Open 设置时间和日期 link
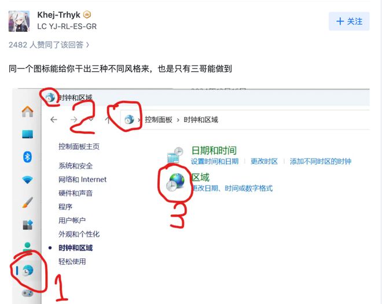Viewport: 382px width, 304px height. [215, 162]
